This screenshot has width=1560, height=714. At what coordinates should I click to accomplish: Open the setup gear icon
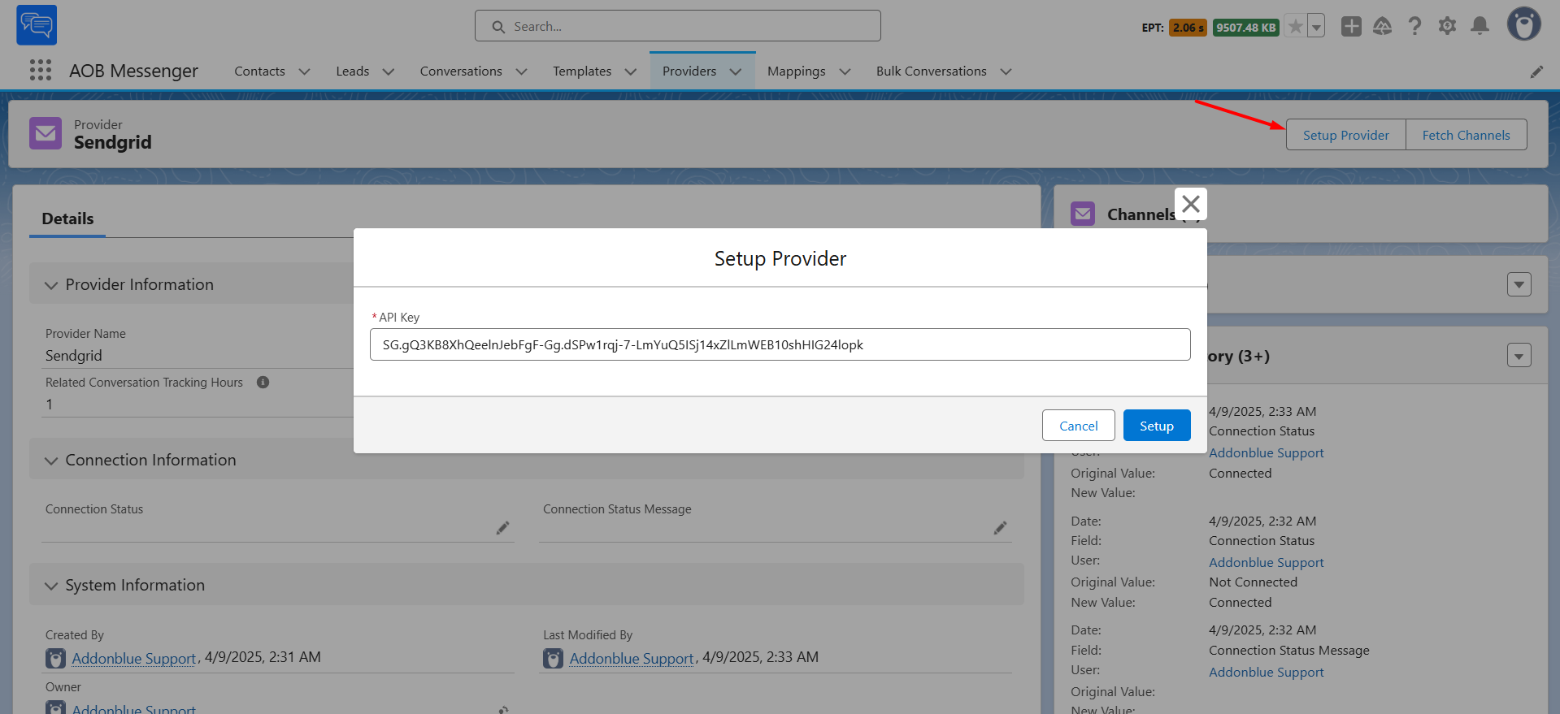click(x=1448, y=26)
